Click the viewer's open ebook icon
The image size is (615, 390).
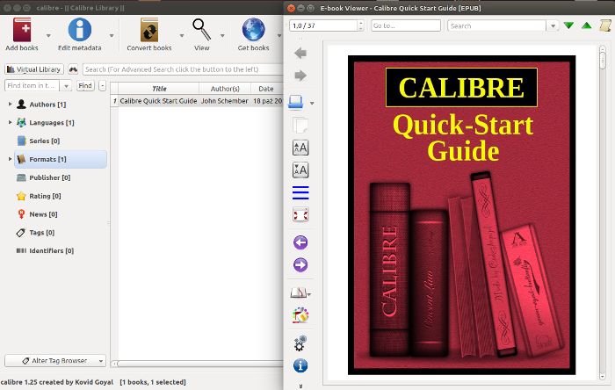click(x=296, y=102)
